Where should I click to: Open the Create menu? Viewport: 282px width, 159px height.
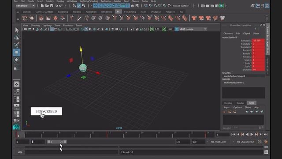(x=31, y=1)
